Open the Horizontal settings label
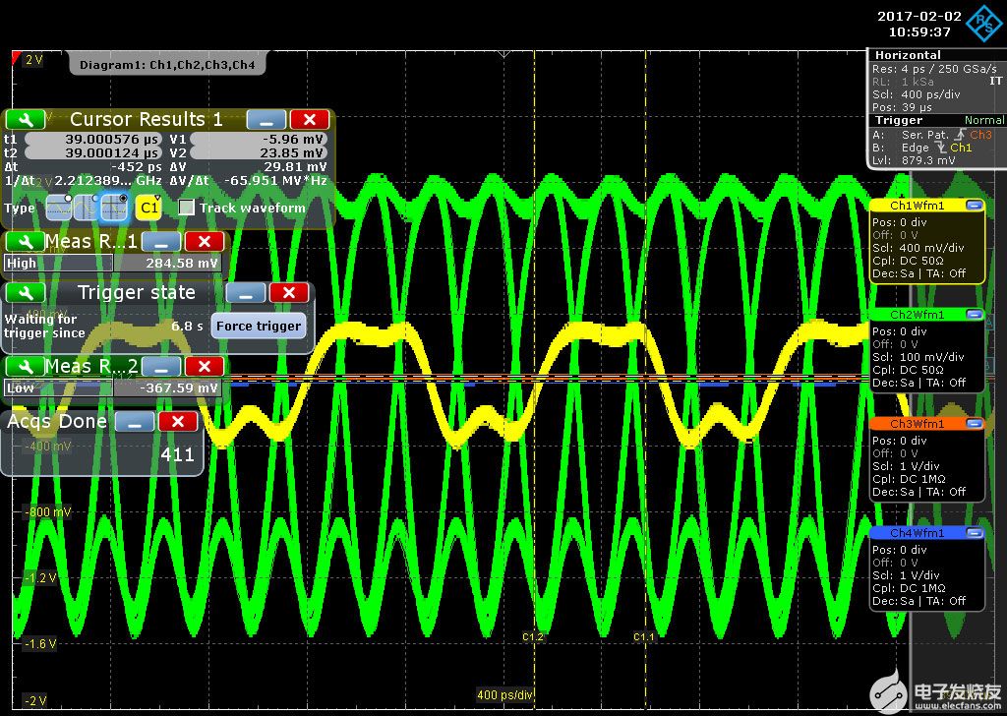Viewport: 1007px width, 716px height. pos(908,55)
